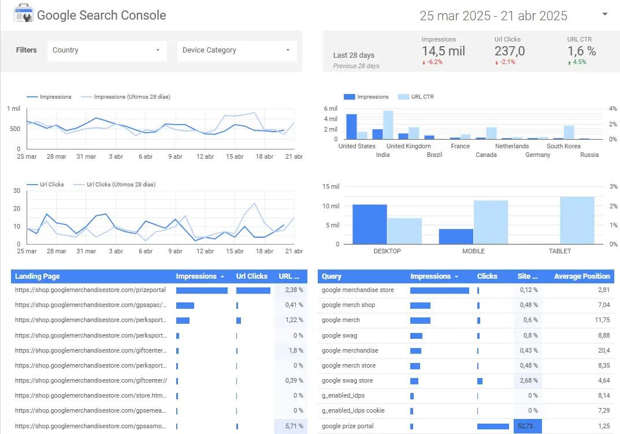Click the South Korea country axis label
Viewport: 620px width, 434px height.
[563, 146]
